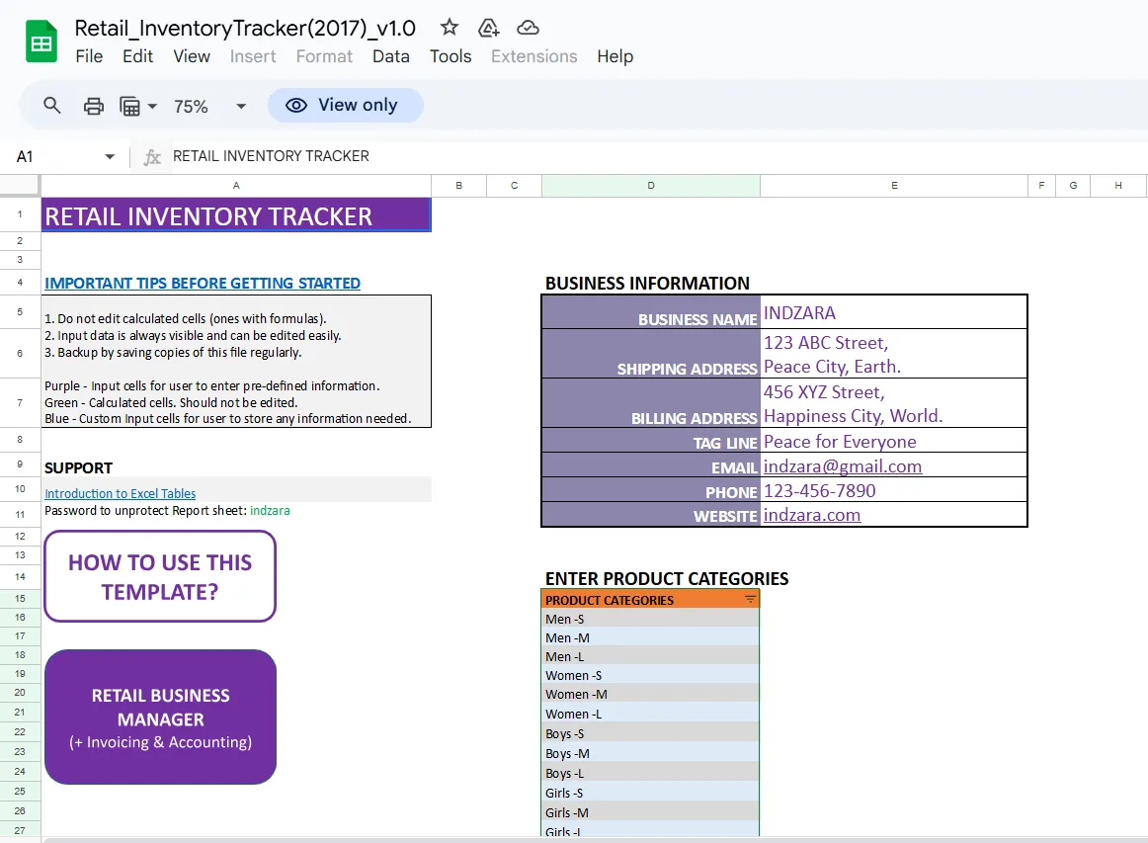This screenshot has width=1148, height=843.
Task: Open the Product Categories filter arrow
Action: (750, 599)
